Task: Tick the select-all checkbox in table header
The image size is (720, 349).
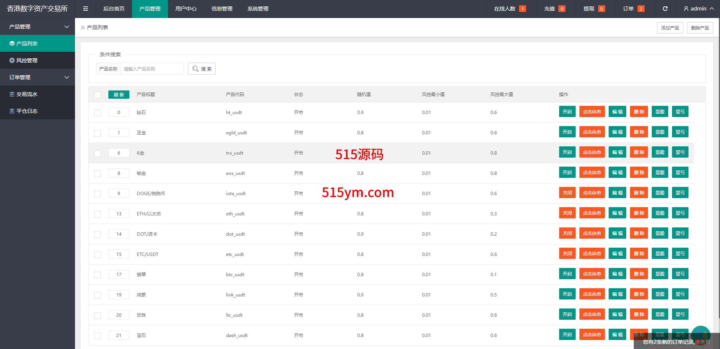Action: click(x=97, y=95)
